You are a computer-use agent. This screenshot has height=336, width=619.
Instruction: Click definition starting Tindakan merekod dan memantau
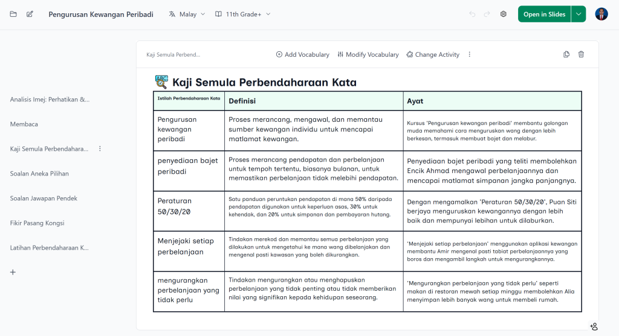click(314, 251)
